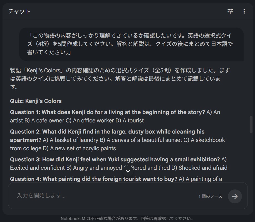Open the three-dot overflow menu

(x=244, y=11)
